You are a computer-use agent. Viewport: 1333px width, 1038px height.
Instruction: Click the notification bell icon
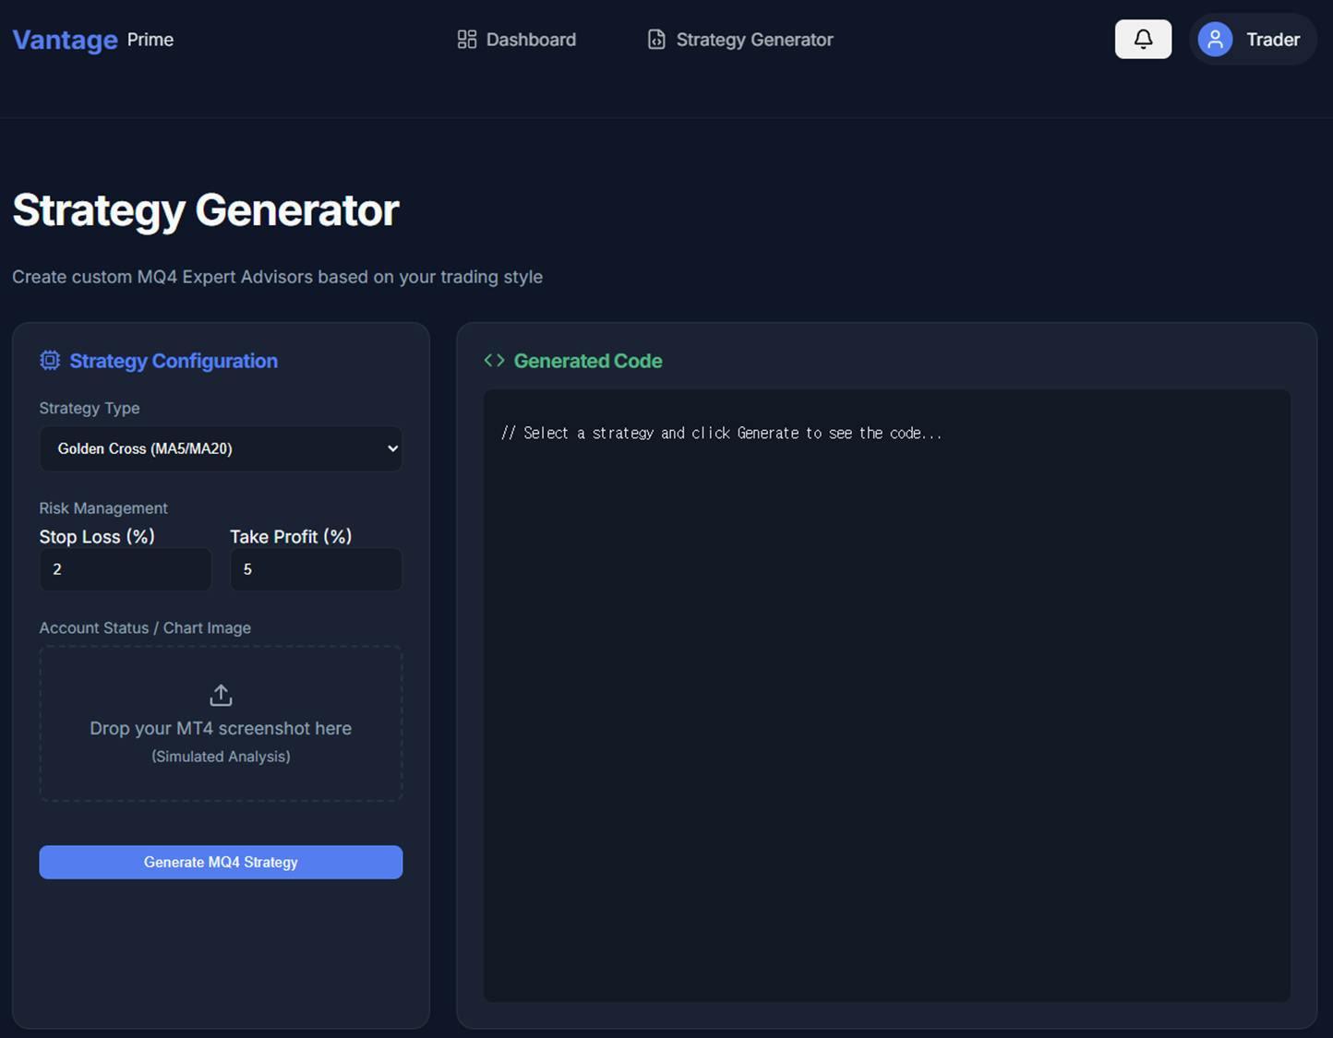click(x=1143, y=39)
